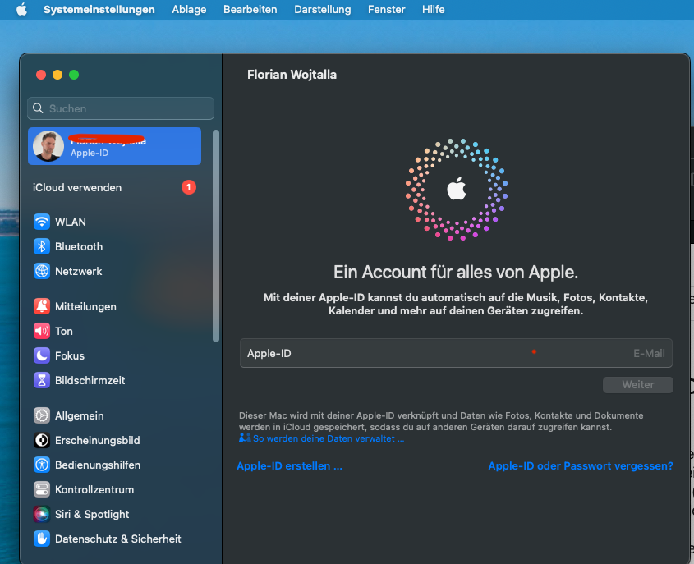
Task: Select the profile avatar photo
Action: point(48,146)
